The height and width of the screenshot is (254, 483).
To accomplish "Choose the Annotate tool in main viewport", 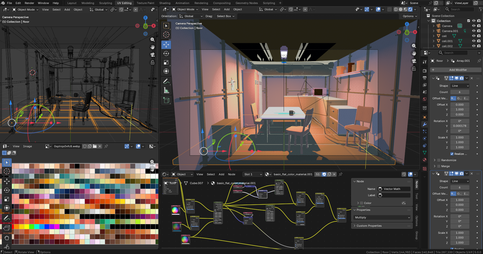I will tap(166, 81).
